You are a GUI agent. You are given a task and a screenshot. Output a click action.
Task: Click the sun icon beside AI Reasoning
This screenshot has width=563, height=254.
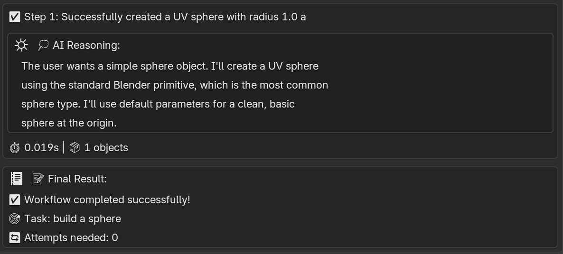(21, 45)
